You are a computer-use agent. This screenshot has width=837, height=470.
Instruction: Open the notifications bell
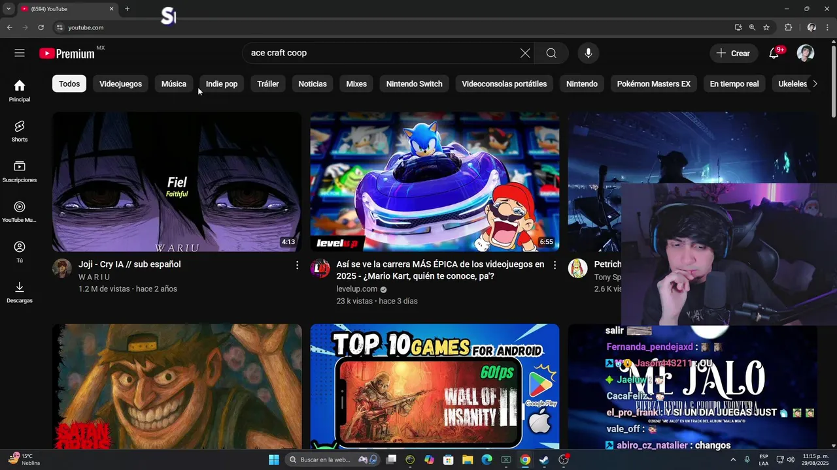click(774, 53)
